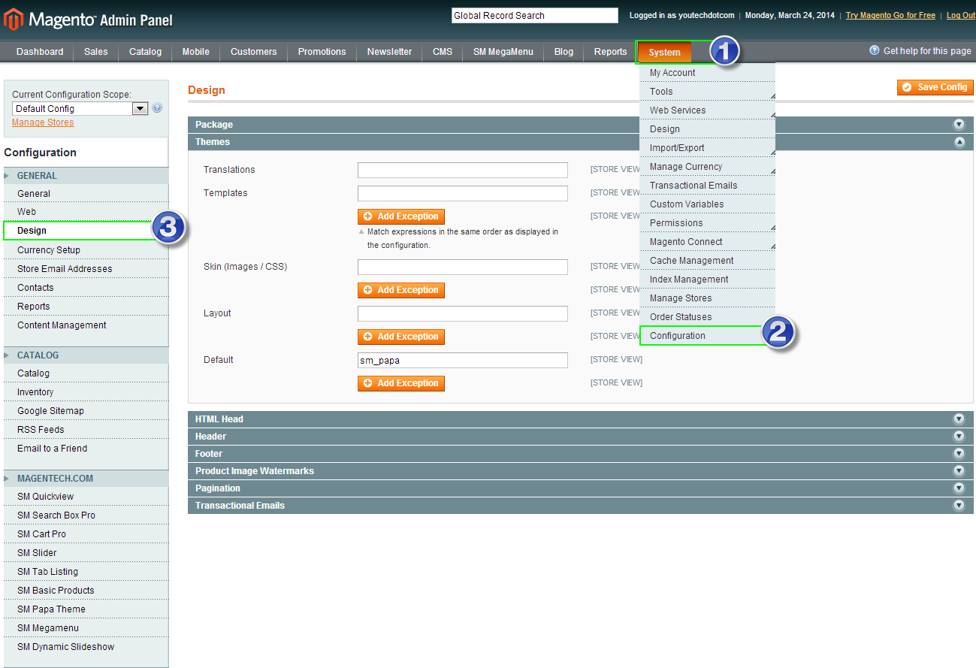The width and height of the screenshot is (976, 668).
Task: Open the Dashboard menu
Action: pyautogui.click(x=40, y=52)
